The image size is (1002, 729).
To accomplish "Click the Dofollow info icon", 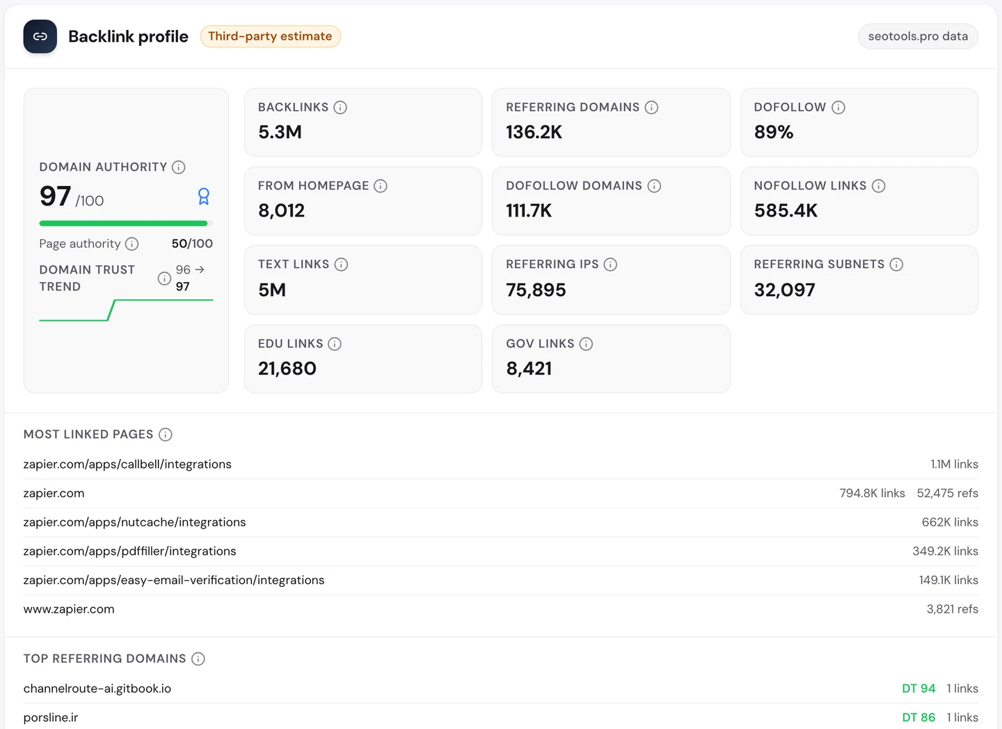I will click(838, 107).
